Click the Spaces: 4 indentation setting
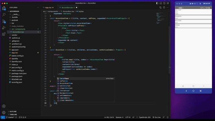 point(120,117)
